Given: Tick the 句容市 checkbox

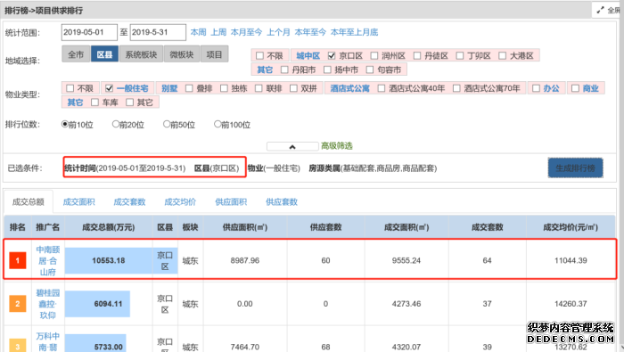Looking at the screenshot, I should click(370, 70).
